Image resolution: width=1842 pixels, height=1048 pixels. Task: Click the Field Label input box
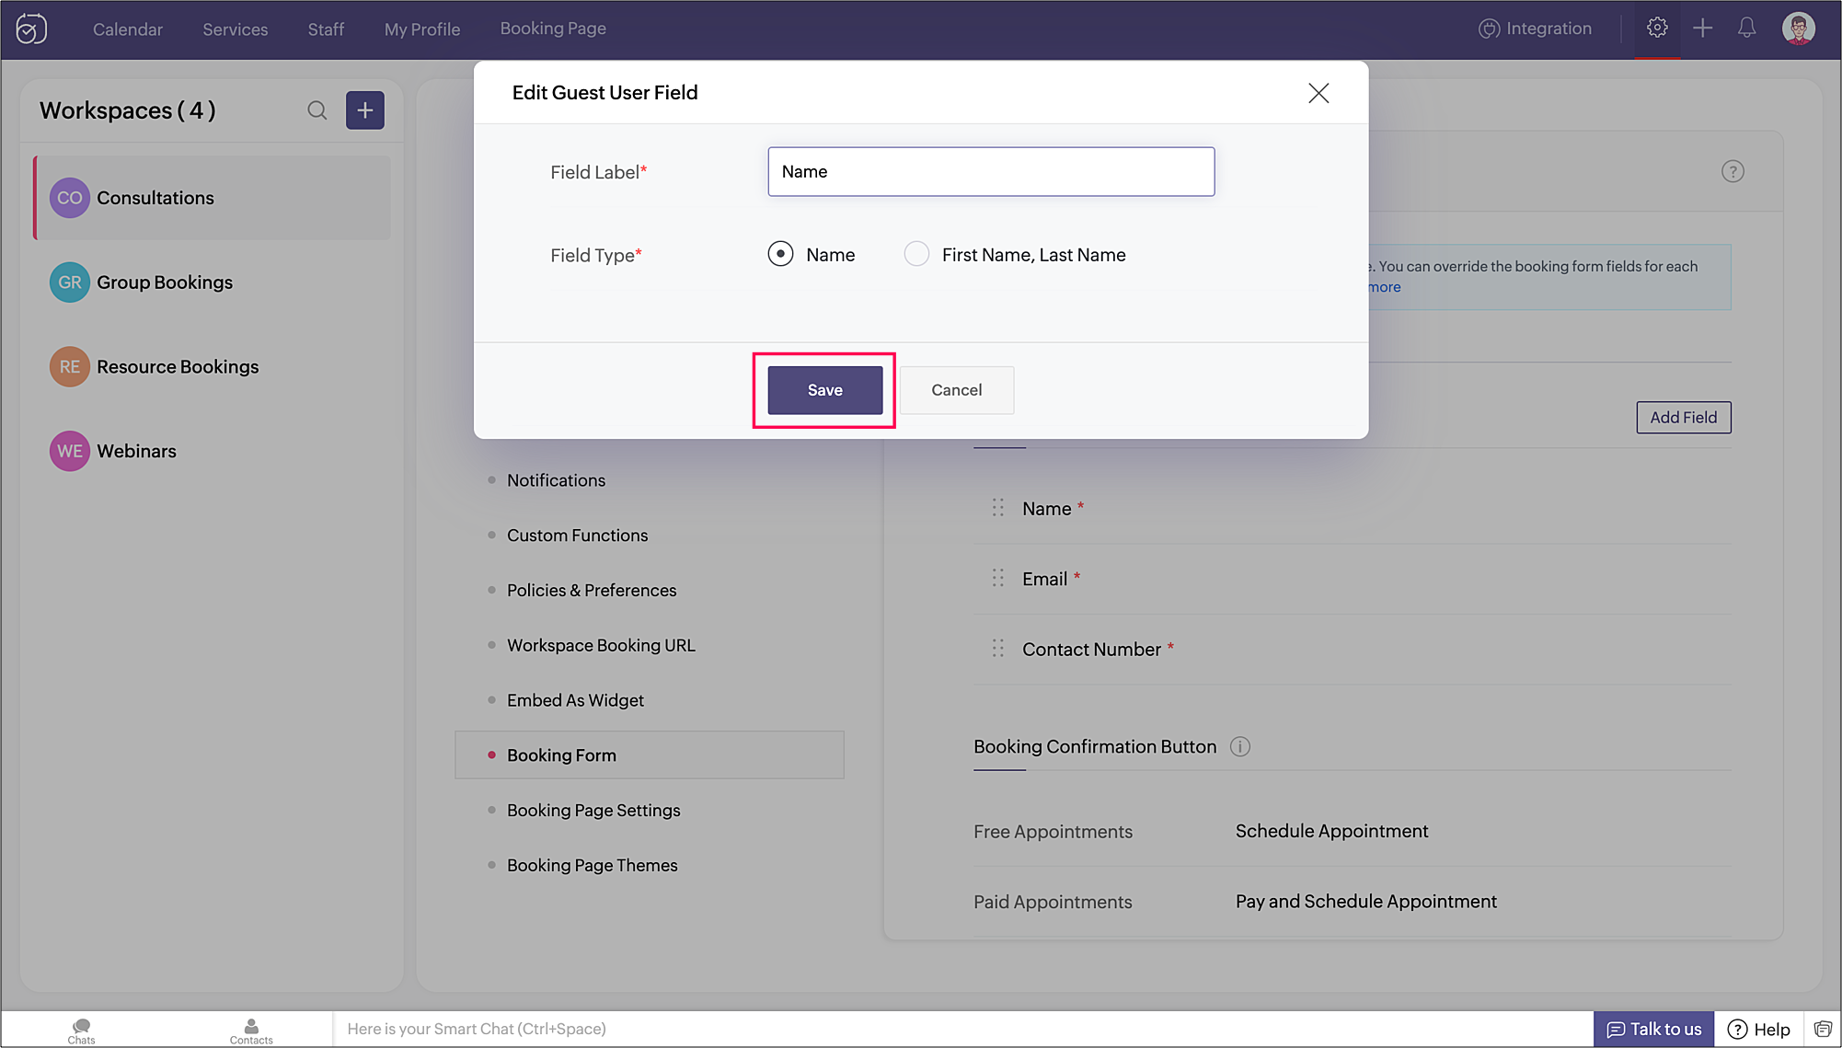[990, 172]
